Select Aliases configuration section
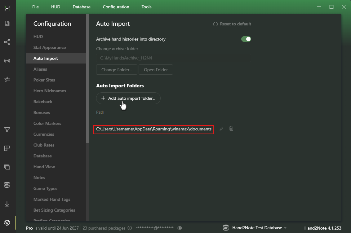Screen dimensions: 351x233 (56, 69)
